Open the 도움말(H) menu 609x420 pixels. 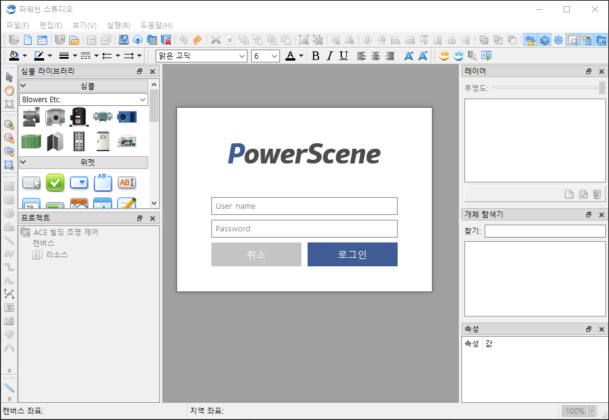[156, 25]
